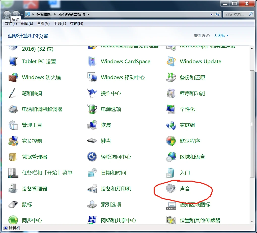This screenshot has width=257, height=233.
Task: Open the 设备和打印机 printer icon
Action: pos(92,189)
